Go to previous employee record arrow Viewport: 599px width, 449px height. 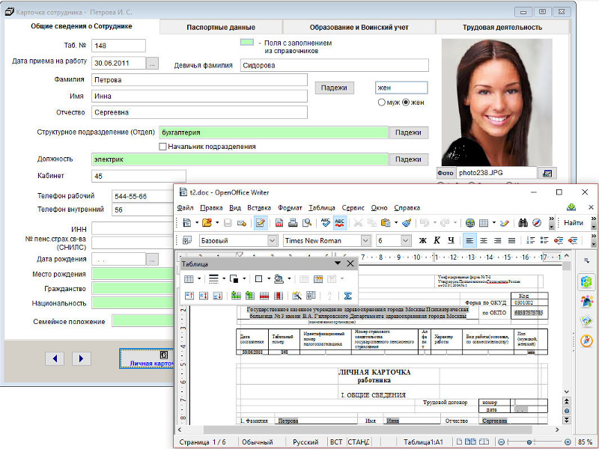(x=55, y=358)
